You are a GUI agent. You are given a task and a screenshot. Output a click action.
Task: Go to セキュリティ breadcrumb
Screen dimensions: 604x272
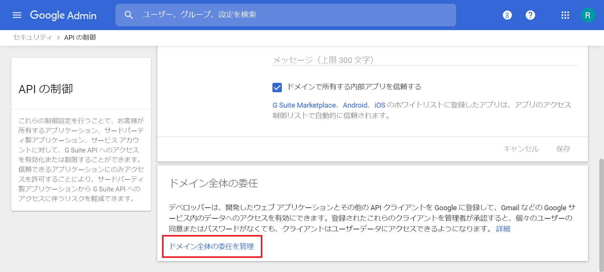coord(33,37)
